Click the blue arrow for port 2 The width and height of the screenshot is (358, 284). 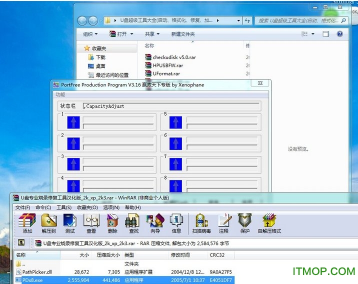point(73,143)
